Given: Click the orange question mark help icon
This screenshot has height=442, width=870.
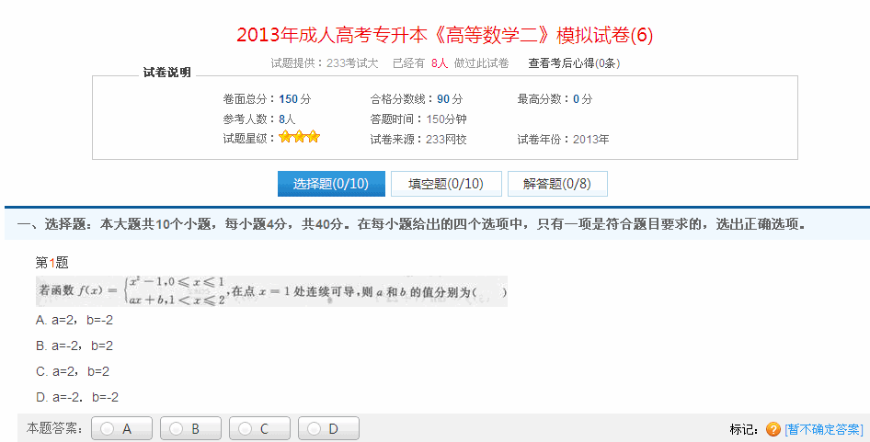Looking at the screenshot, I should point(773,429).
